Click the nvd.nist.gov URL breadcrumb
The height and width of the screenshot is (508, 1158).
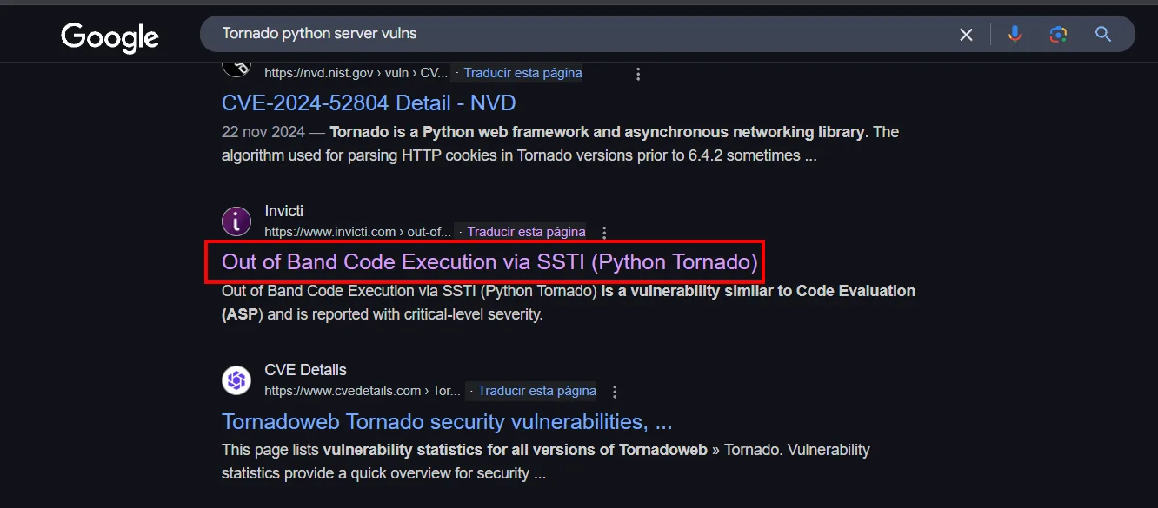(356, 73)
